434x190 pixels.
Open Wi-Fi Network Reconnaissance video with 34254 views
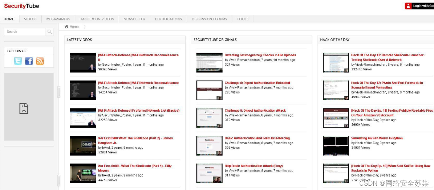[138, 83]
